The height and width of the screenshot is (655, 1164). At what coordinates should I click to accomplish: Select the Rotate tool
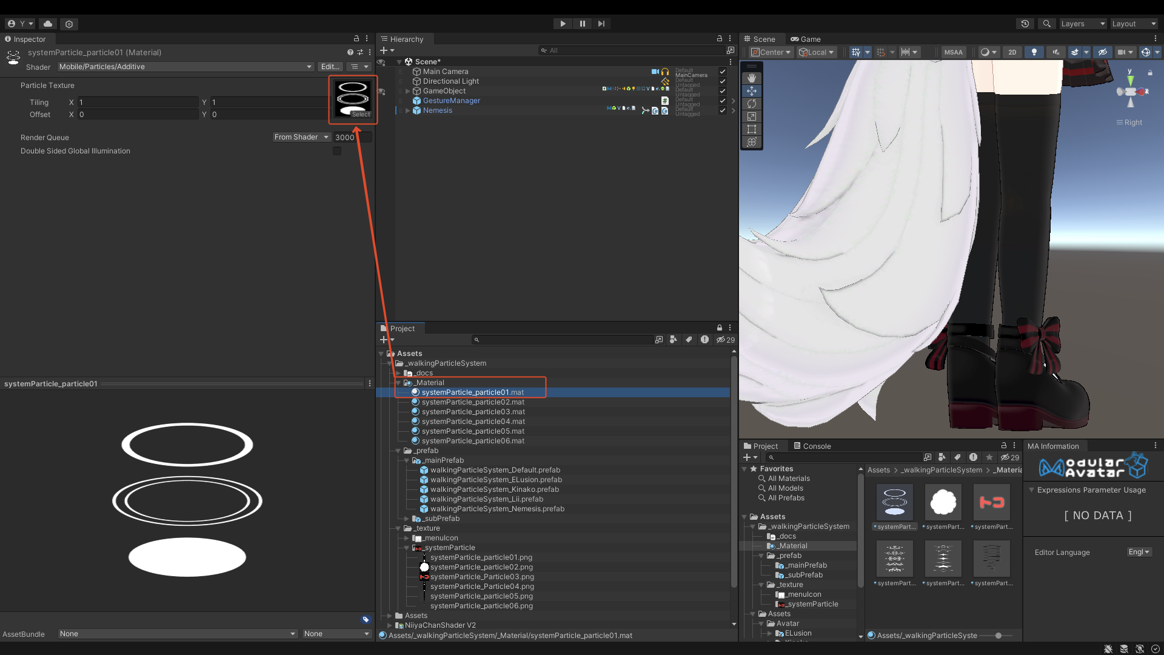click(x=752, y=104)
